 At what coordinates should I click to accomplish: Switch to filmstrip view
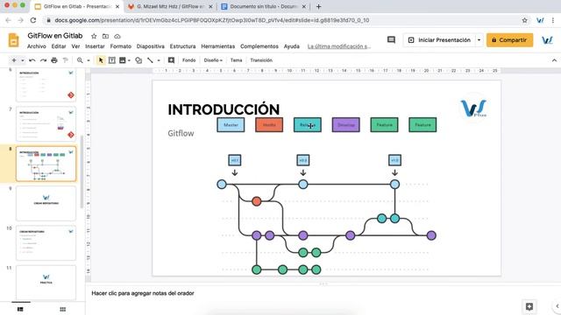point(20,309)
